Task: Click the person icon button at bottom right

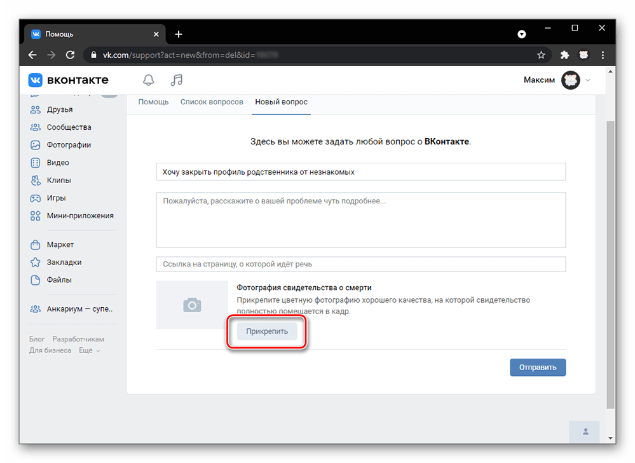Action: point(584,432)
